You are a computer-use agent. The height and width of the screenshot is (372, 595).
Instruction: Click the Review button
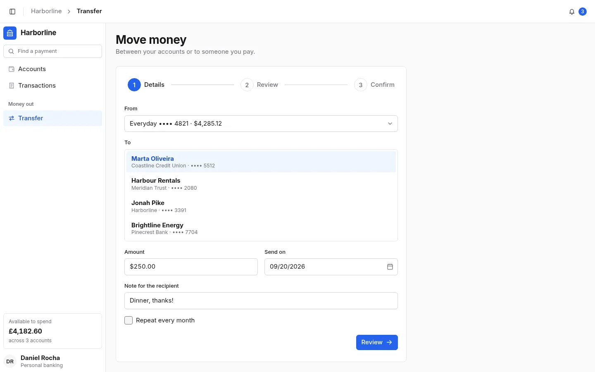(377, 342)
